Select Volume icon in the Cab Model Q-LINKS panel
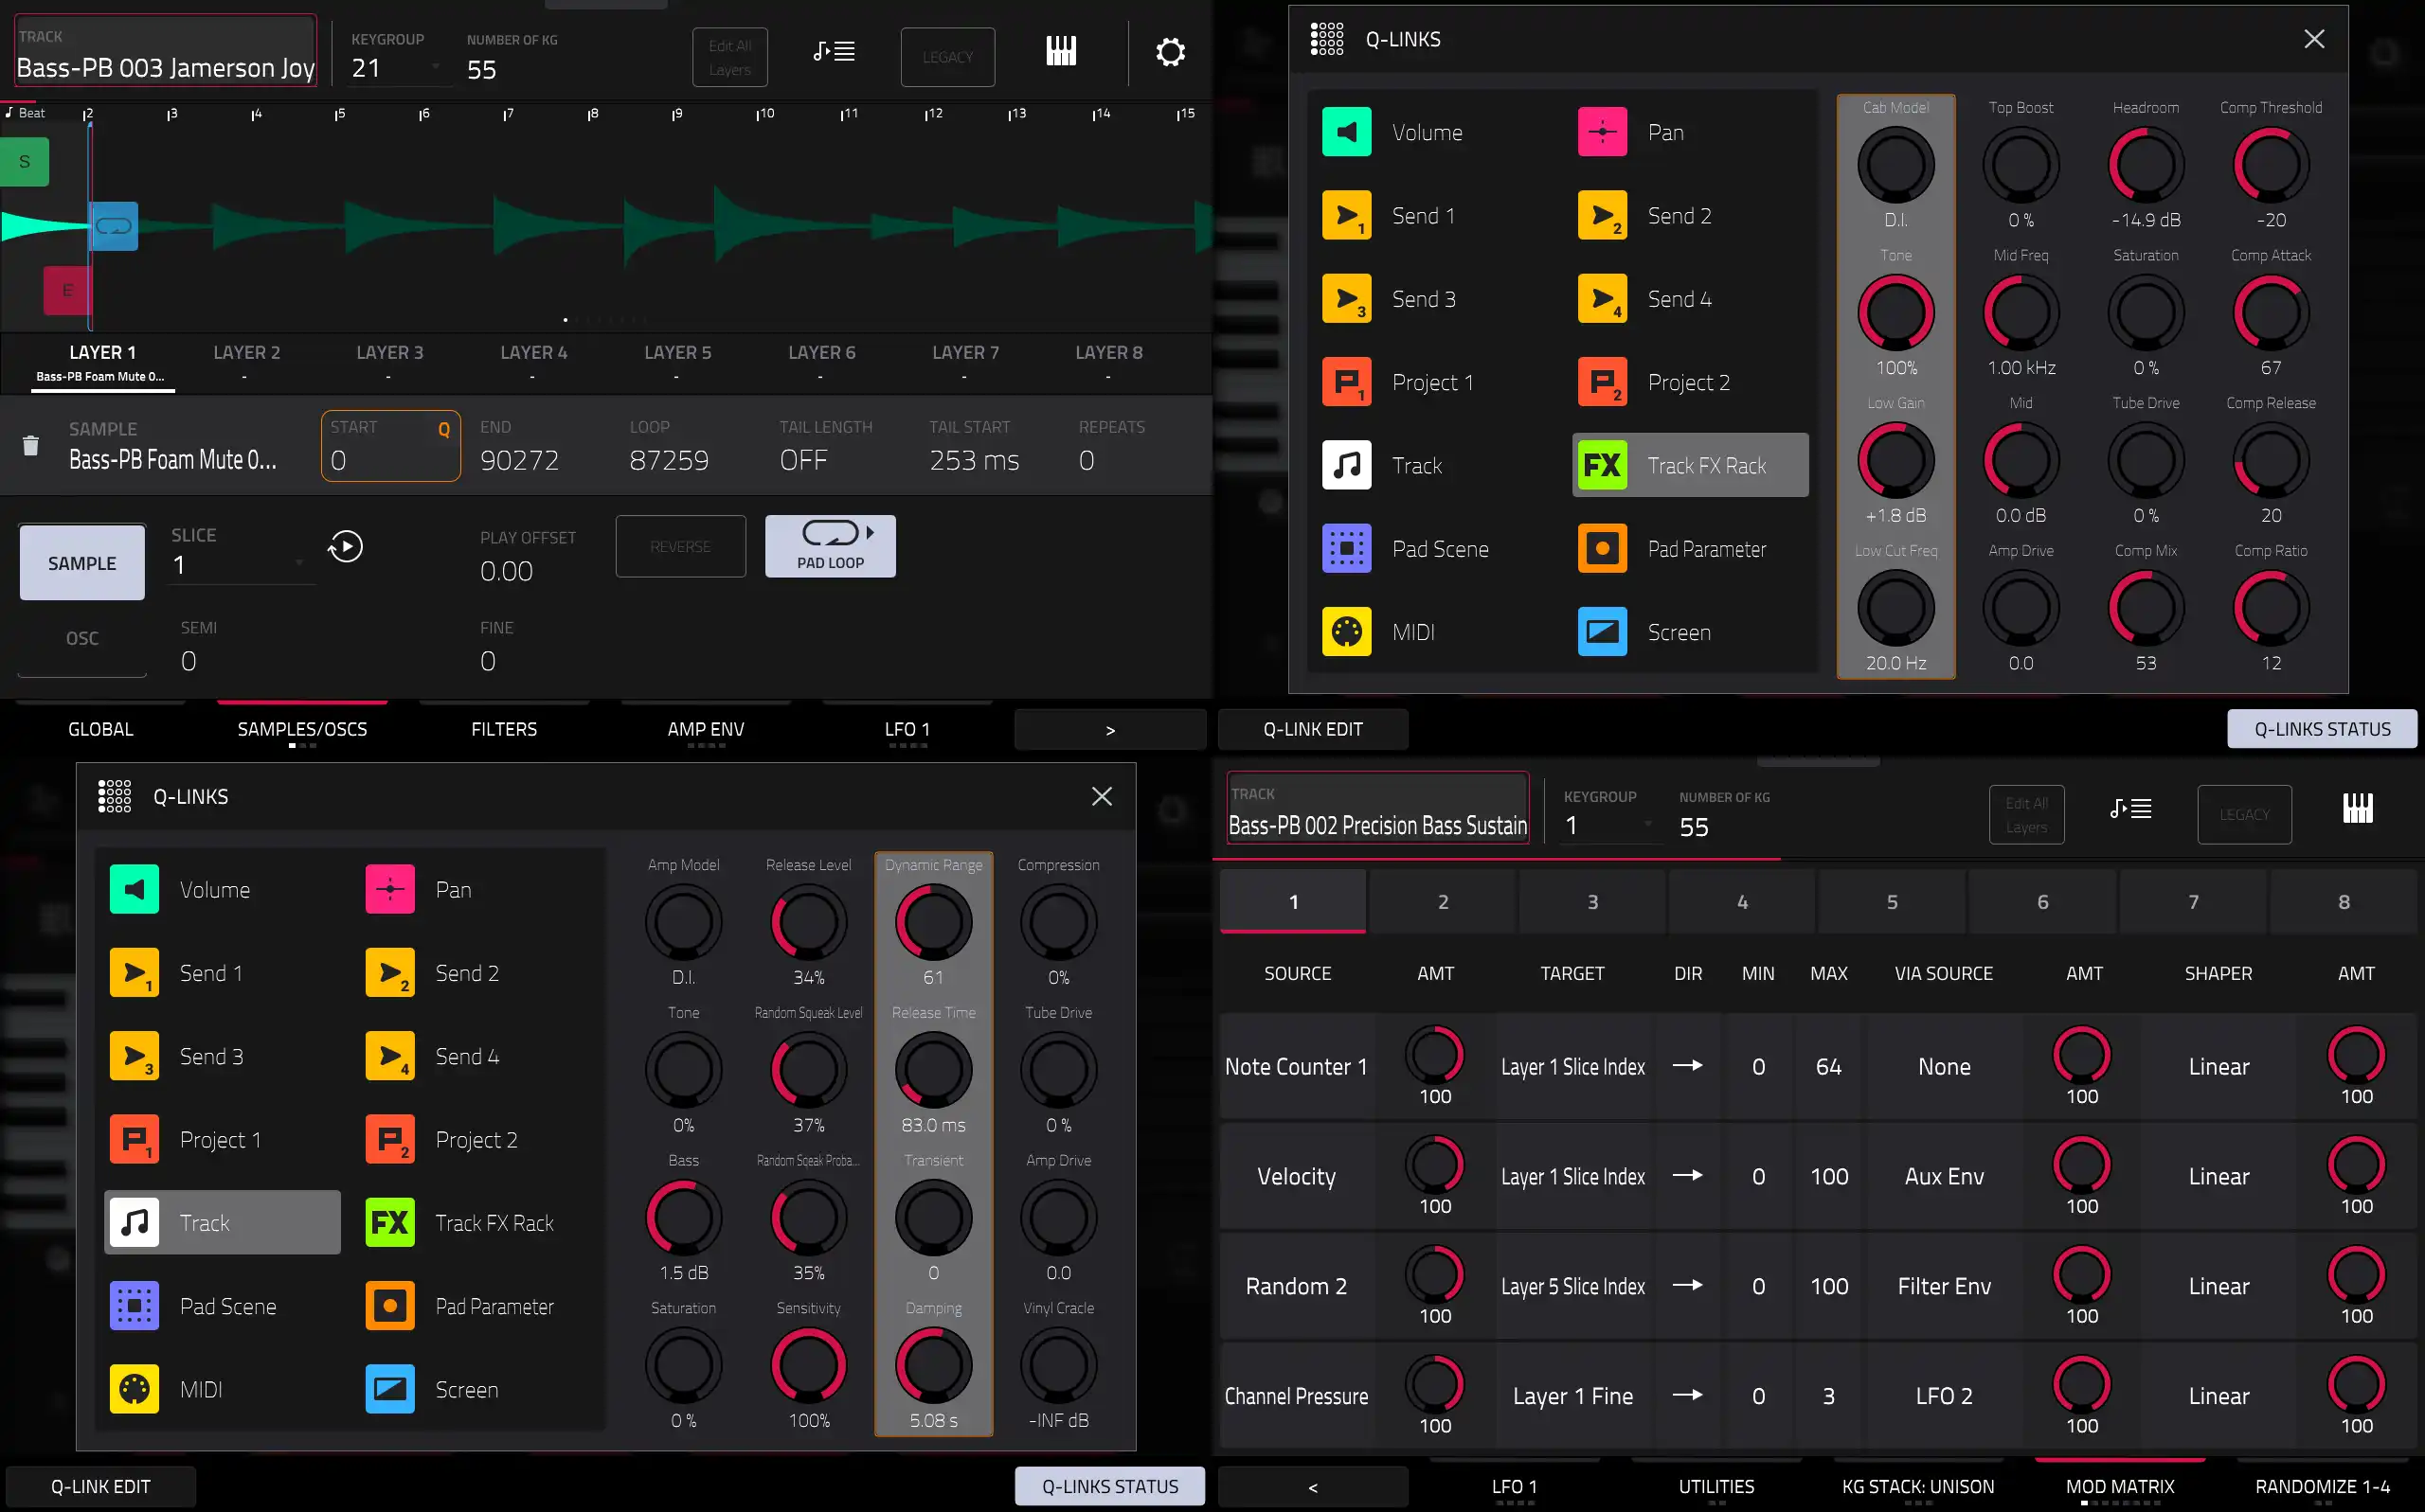 [1347, 132]
